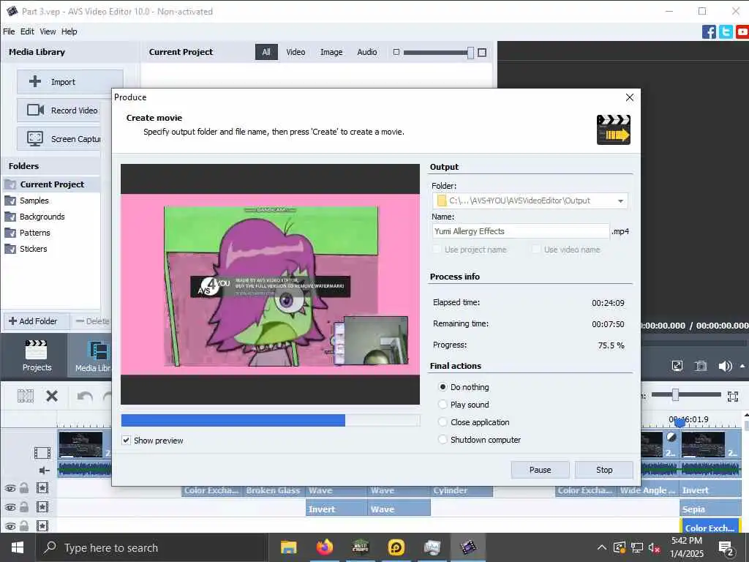The width and height of the screenshot is (749, 562).
Task: Toggle lock on first effects track
Action: [x=24, y=488]
